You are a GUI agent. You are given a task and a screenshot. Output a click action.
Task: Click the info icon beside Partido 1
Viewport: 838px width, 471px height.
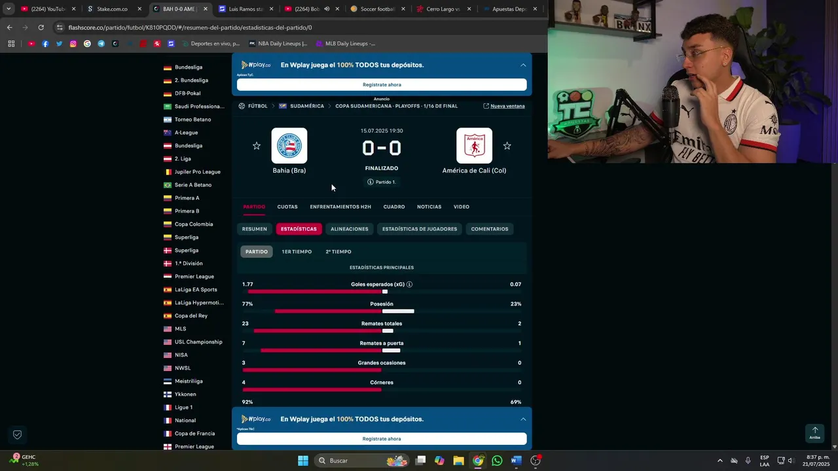371,182
